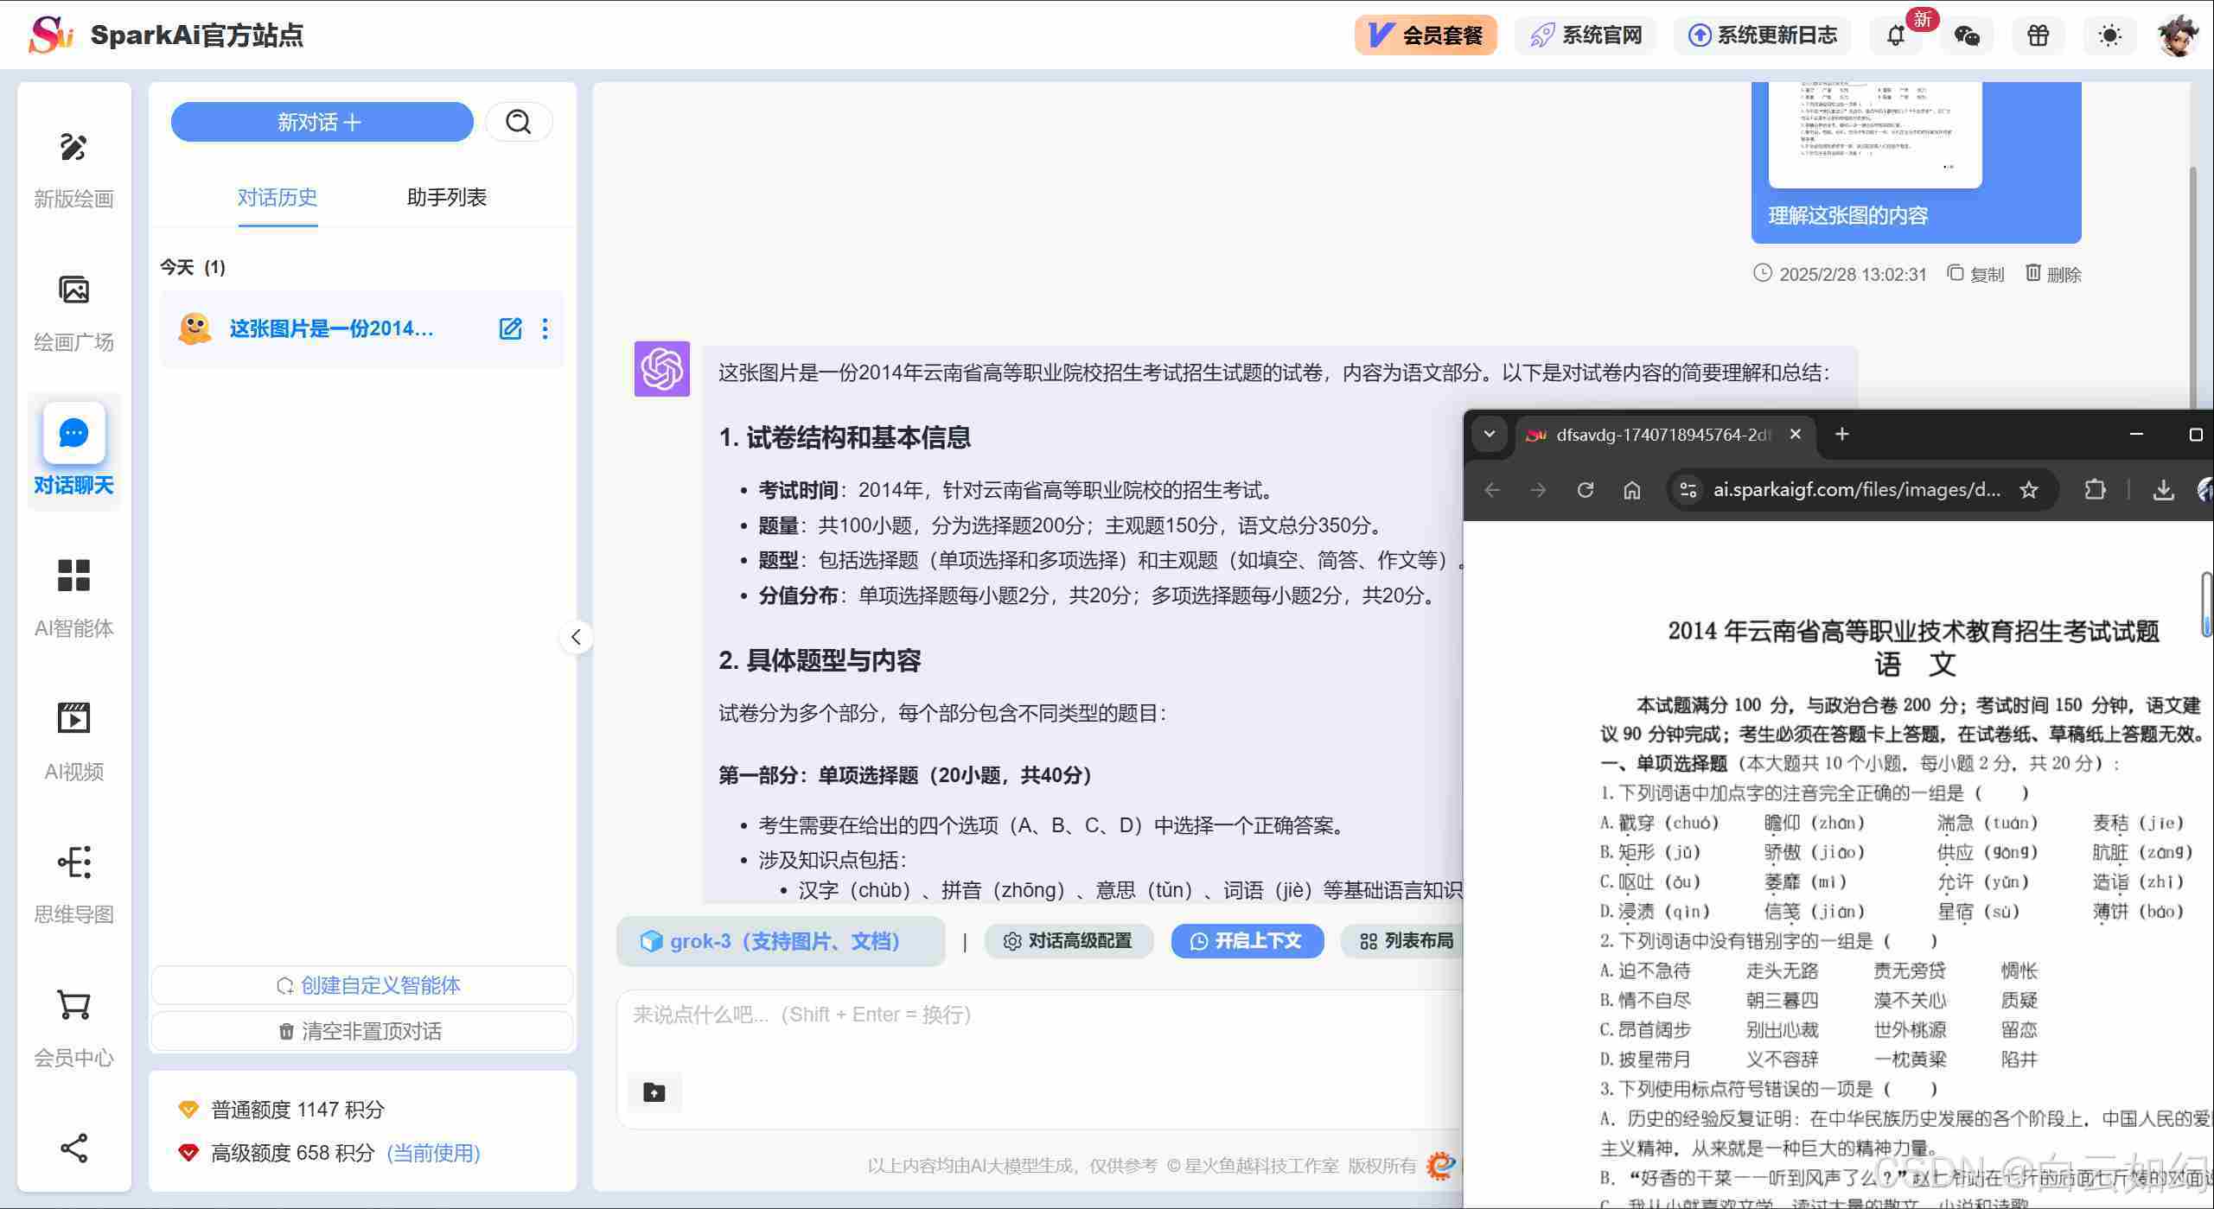Open the three-dot conversation options menu
Viewport: 2214px width, 1209px height.
coord(545,328)
